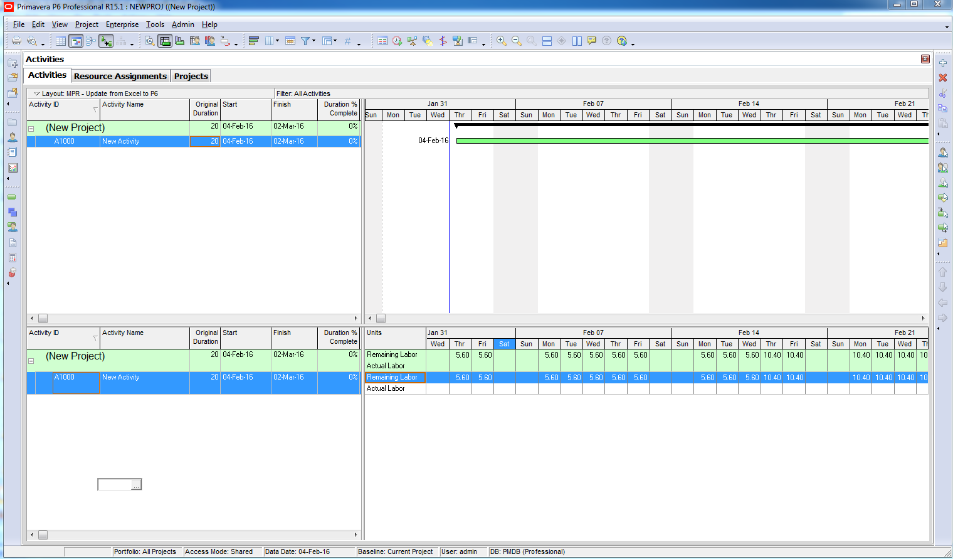Click the Schedule clock icon
The width and height of the screenshot is (953, 559).
coord(398,41)
